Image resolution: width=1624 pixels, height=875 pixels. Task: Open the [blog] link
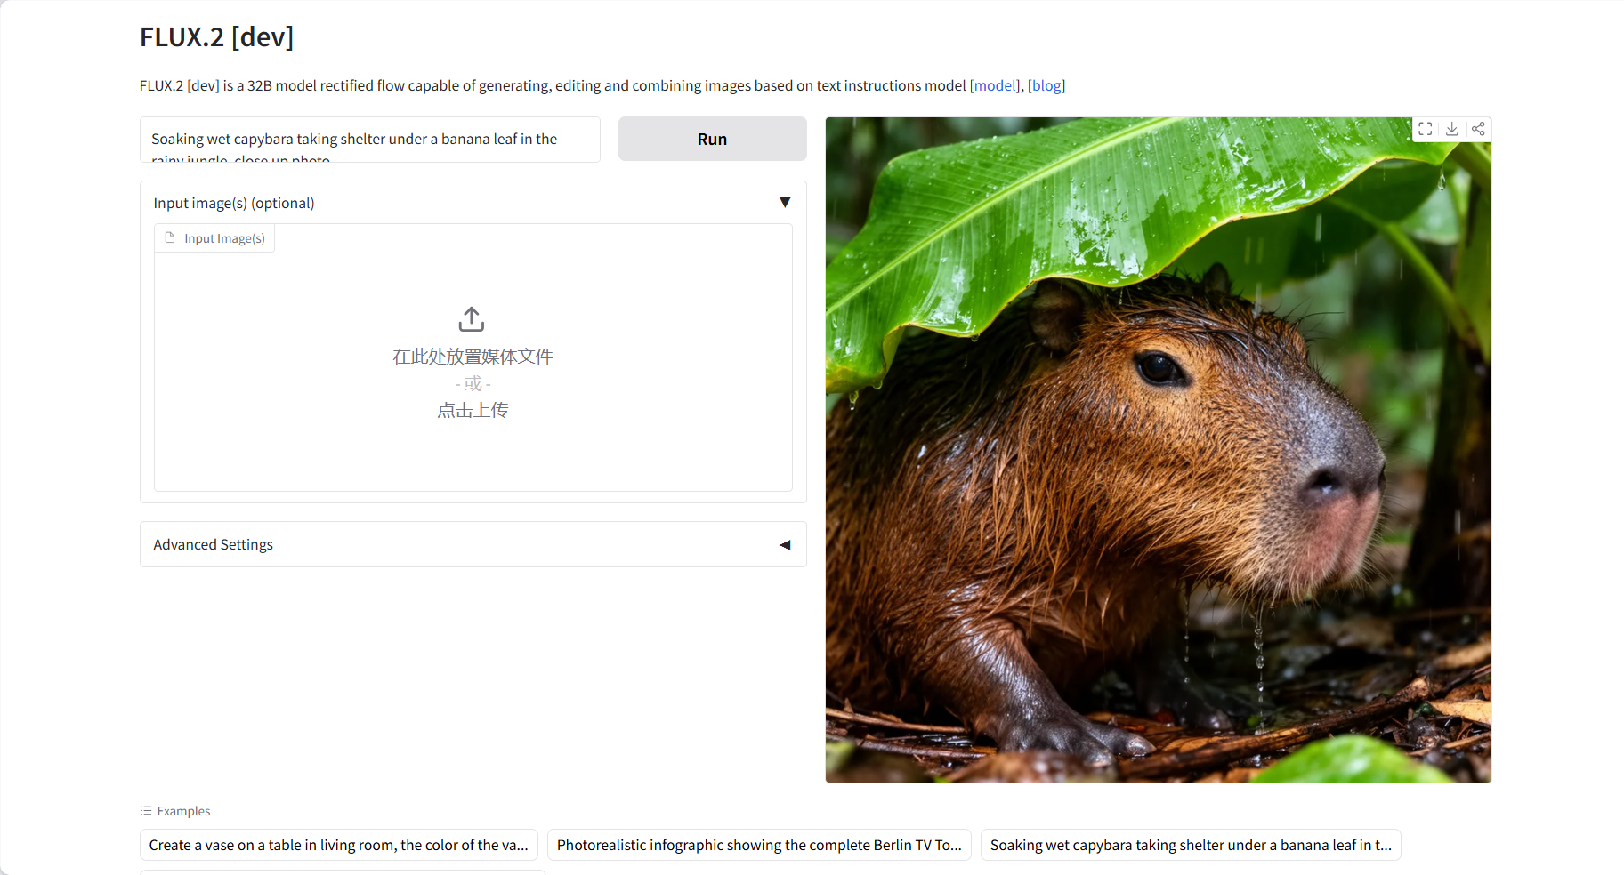(x=1046, y=85)
